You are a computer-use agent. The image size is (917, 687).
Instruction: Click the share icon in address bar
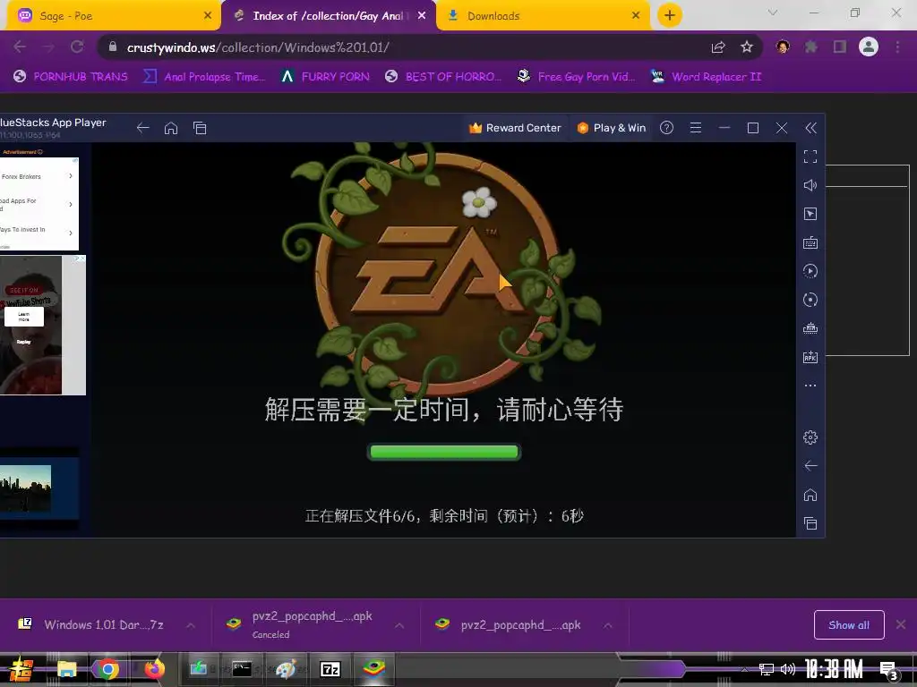pyautogui.click(x=718, y=47)
